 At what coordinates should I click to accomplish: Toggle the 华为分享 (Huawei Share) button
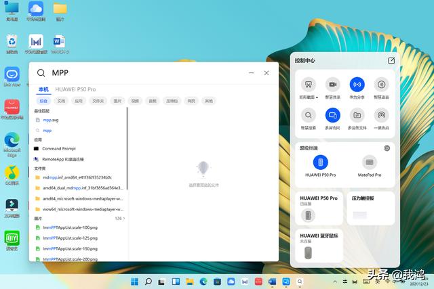[x=357, y=85]
